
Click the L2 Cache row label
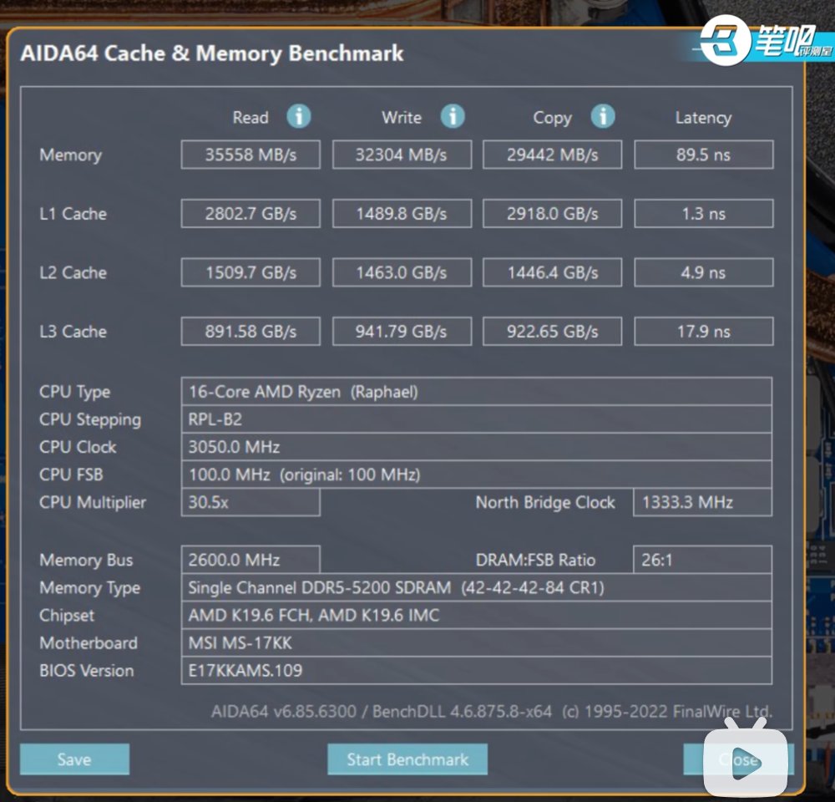73,272
